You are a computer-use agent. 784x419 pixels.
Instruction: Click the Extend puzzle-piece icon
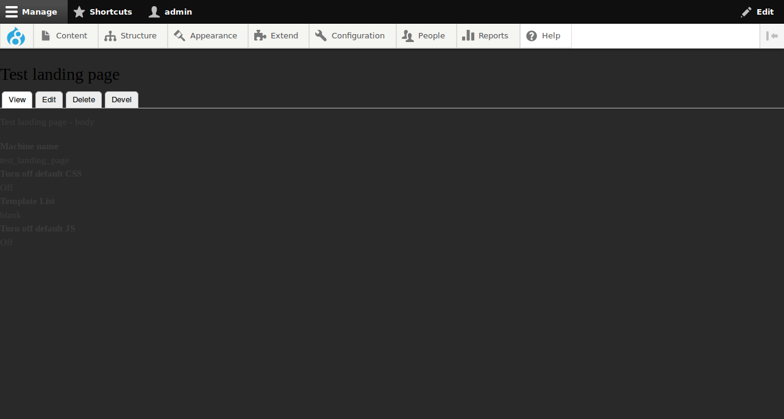(260, 35)
